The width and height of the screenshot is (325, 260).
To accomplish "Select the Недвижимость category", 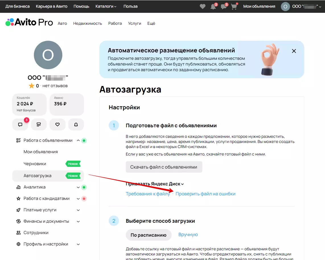I will tap(87, 23).
